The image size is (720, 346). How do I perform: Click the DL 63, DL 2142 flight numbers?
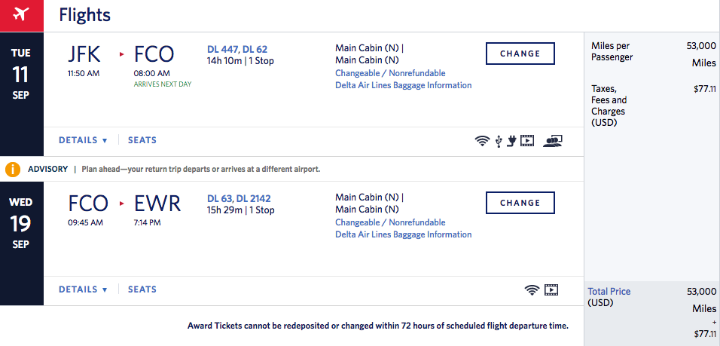point(239,199)
